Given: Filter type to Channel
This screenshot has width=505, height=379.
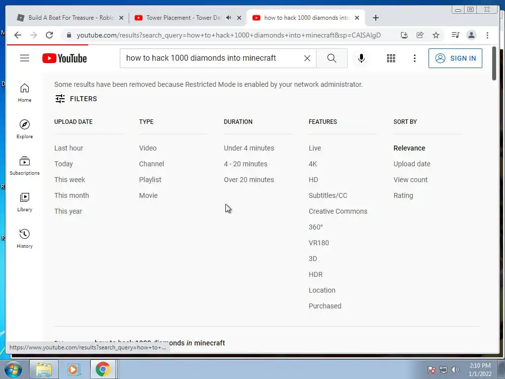Looking at the screenshot, I should point(151,164).
